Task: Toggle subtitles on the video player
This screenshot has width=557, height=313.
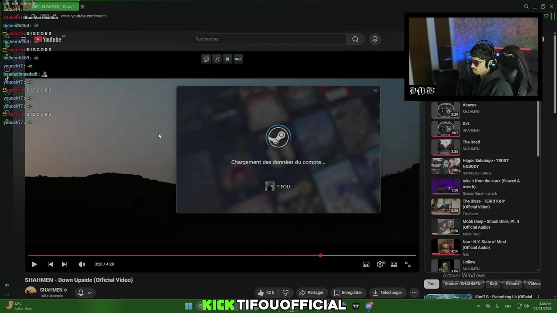Action: click(x=366, y=264)
